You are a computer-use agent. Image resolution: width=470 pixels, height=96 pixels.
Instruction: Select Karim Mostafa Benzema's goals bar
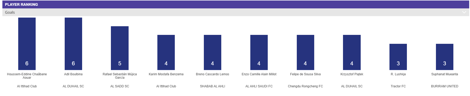166,52
